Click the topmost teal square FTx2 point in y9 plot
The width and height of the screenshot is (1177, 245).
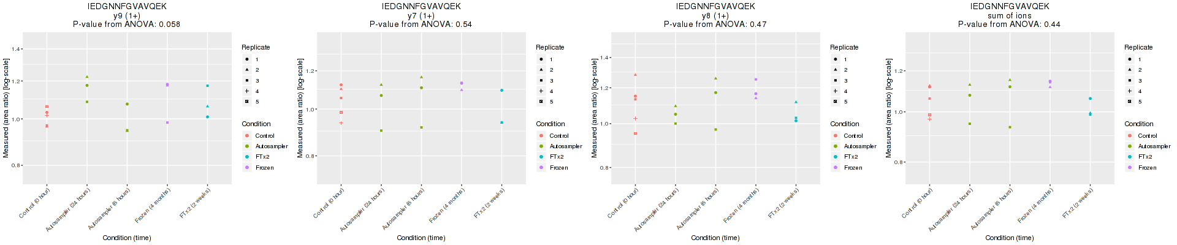coord(208,86)
